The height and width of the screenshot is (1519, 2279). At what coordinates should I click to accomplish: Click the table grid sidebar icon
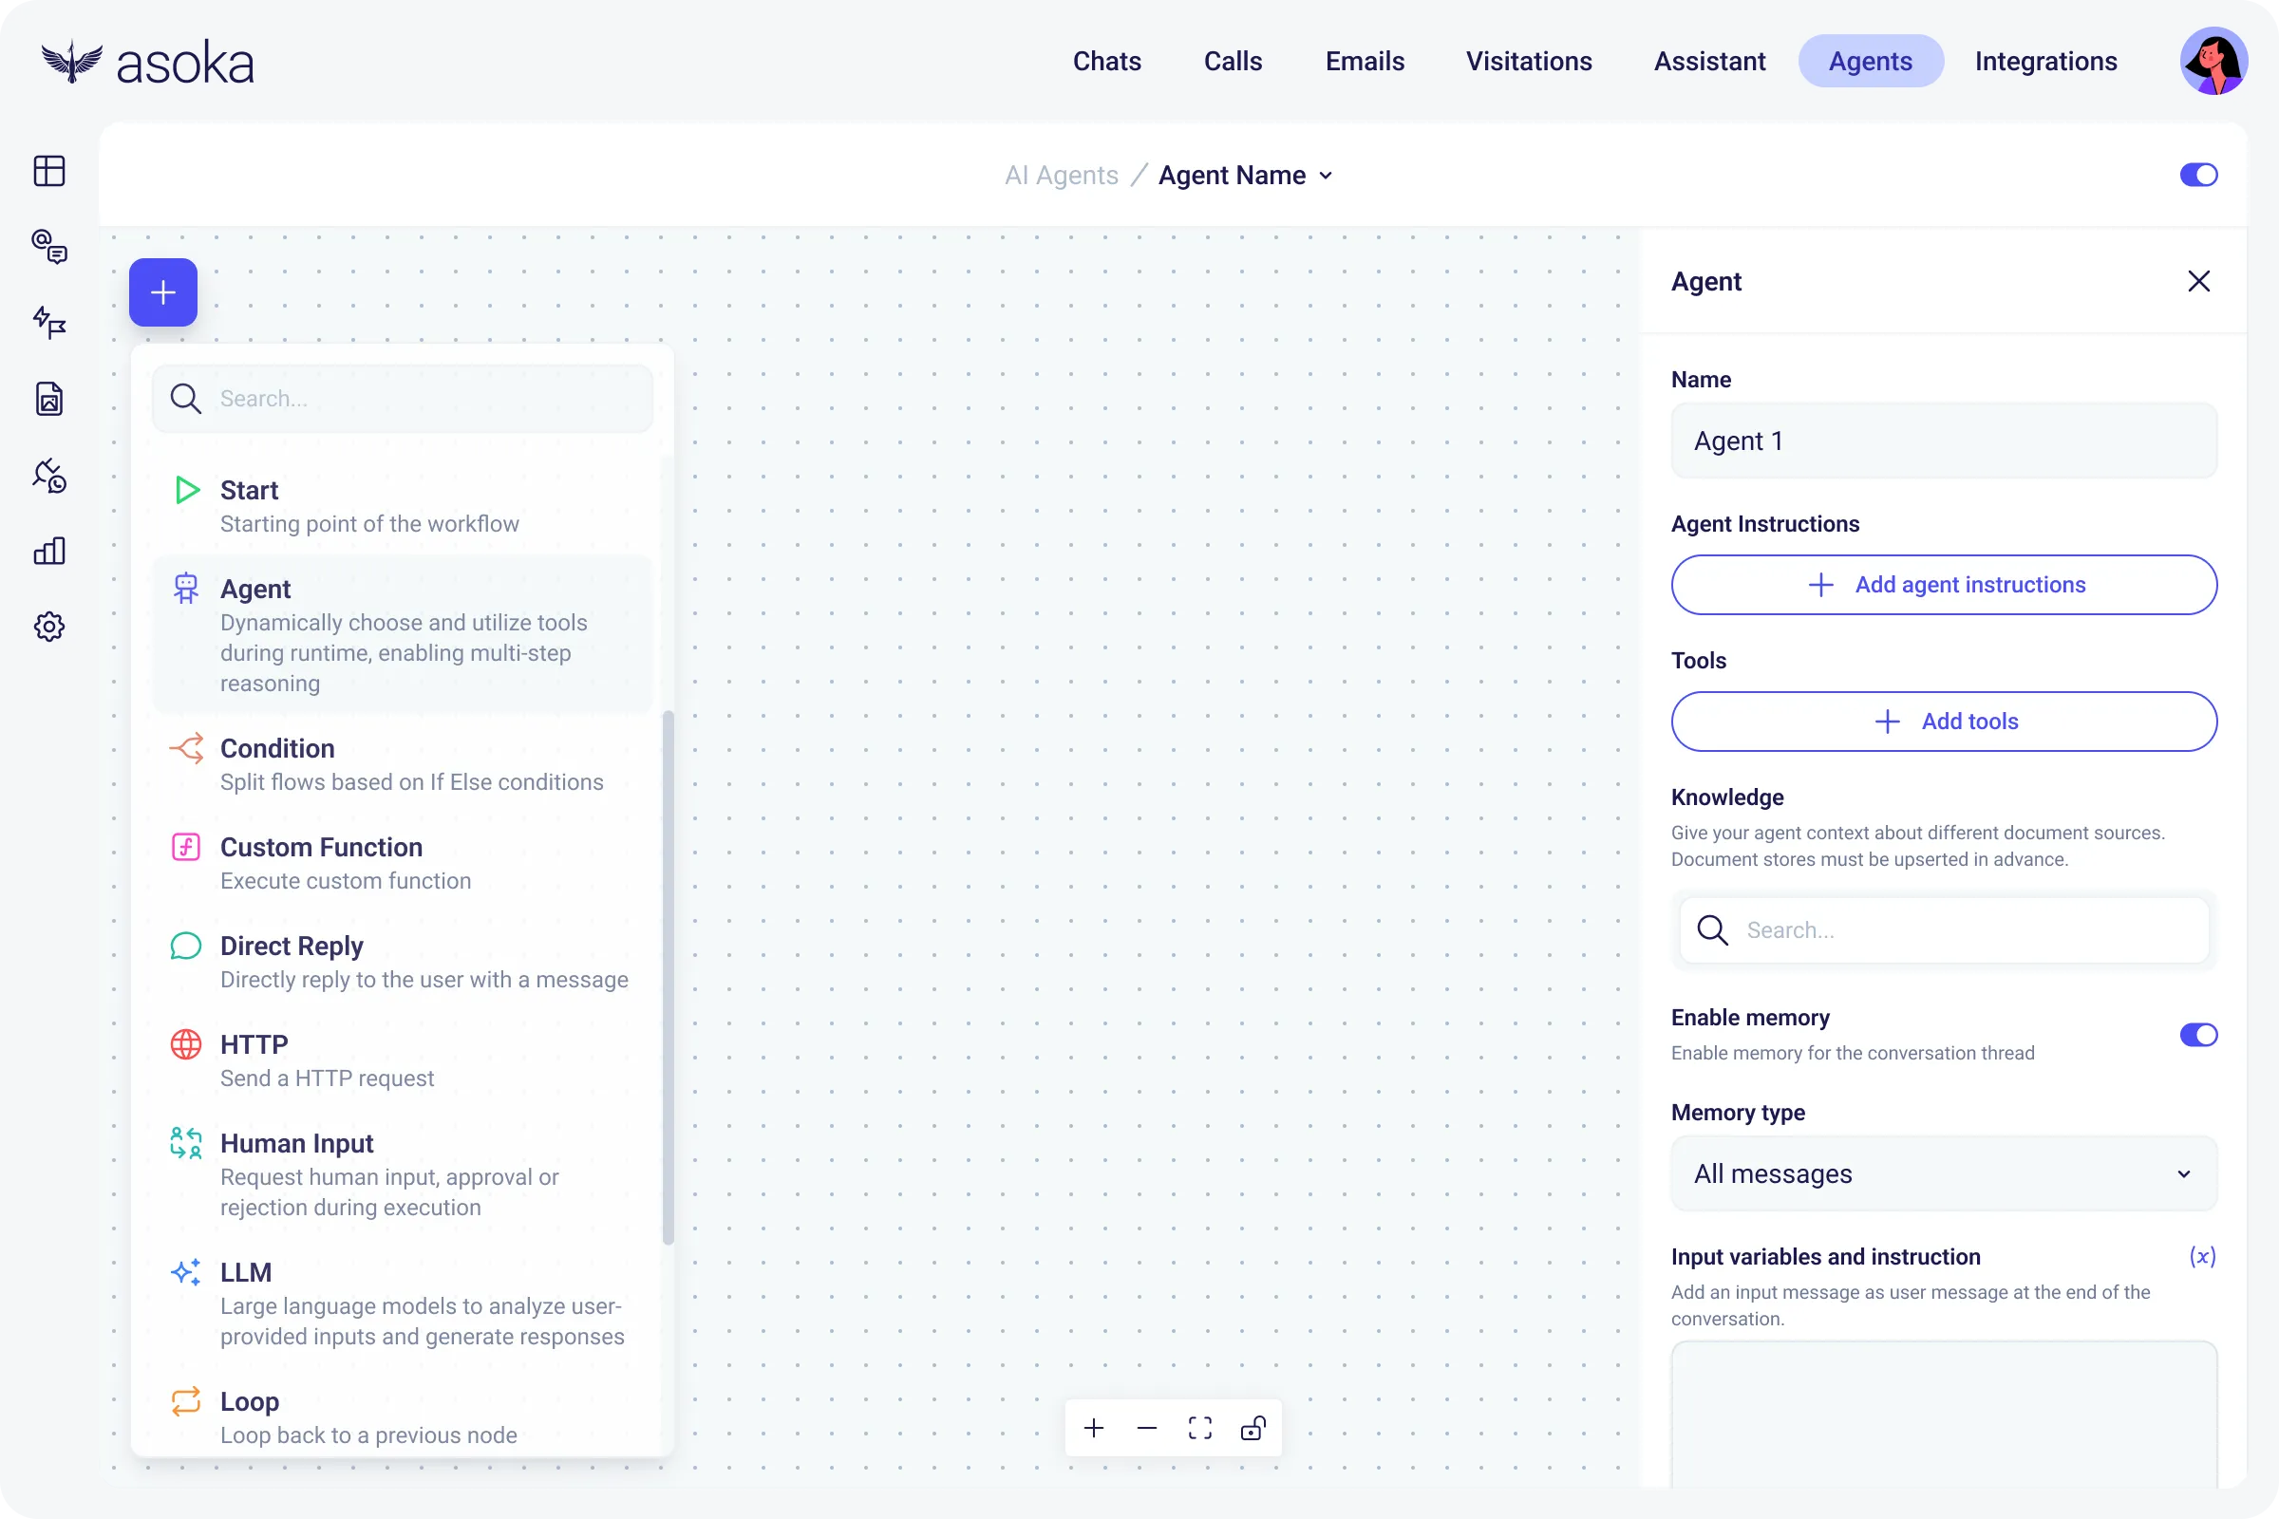pyautogui.click(x=49, y=172)
